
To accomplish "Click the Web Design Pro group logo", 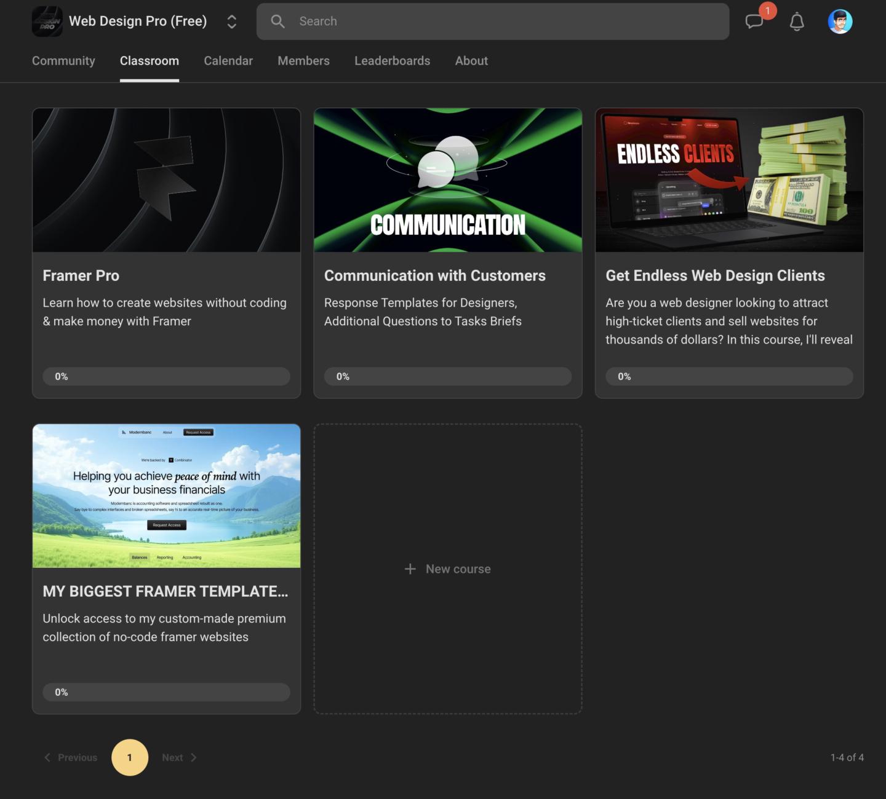I will point(47,22).
